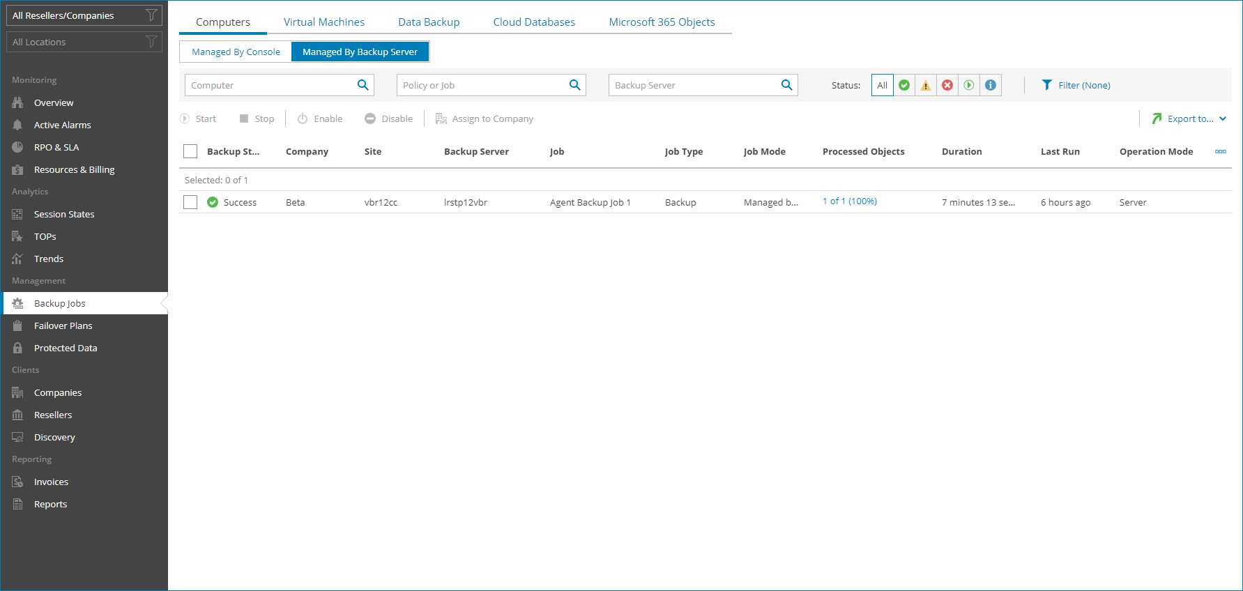This screenshot has height=591, width=1243.
Task: Open the Filter (None) options
Action: [x=1076, y=85]
